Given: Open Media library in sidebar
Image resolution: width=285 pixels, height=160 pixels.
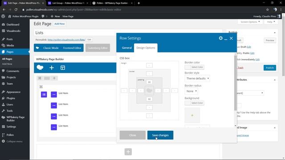Looking at the screenshot, I should (10, 45).
